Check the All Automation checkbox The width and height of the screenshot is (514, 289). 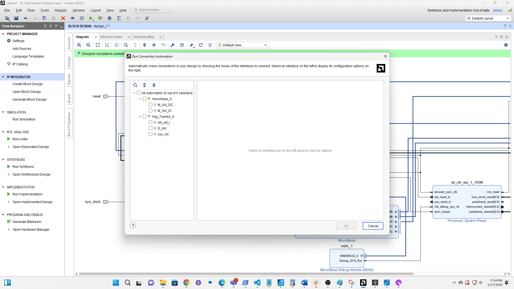139,93
